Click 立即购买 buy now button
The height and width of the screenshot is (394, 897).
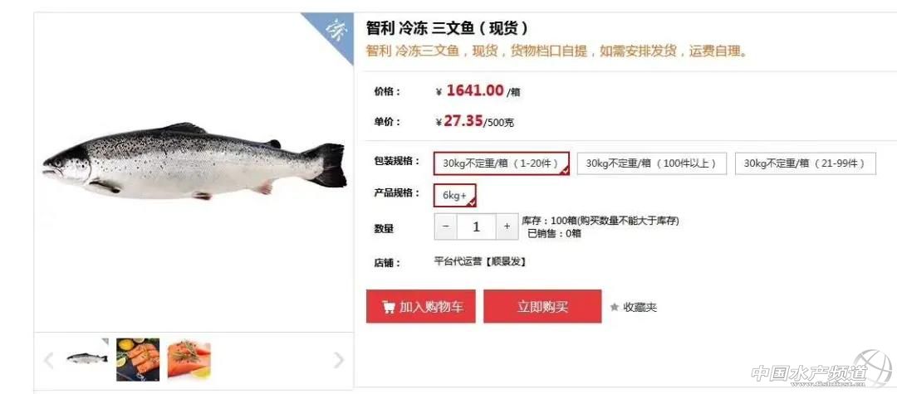click(x=542, y=307)
